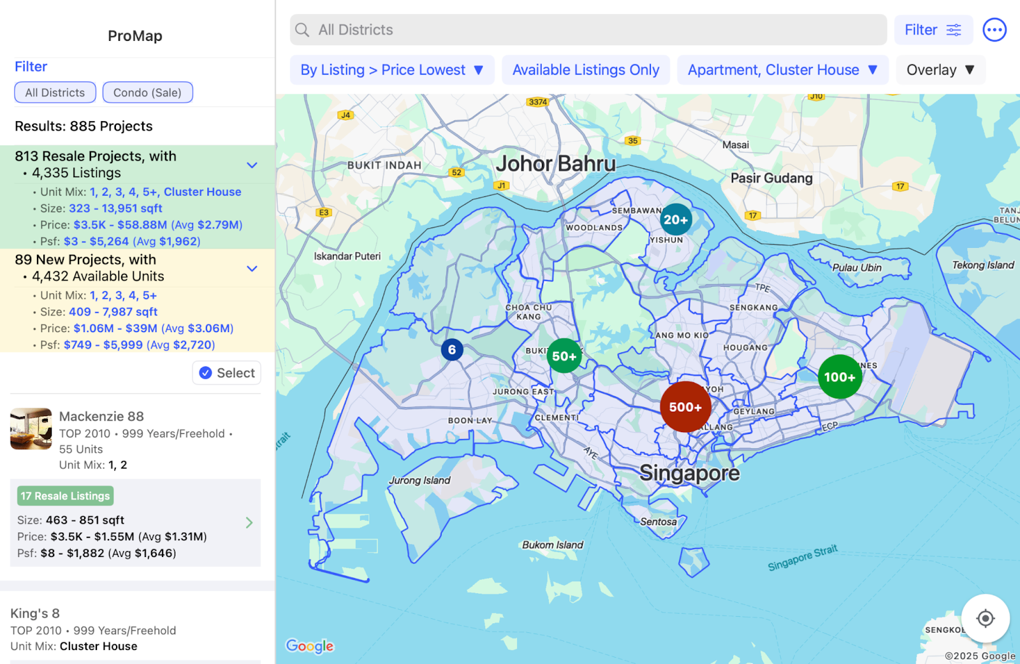Open the more options ellipsis button
The height and width of the screenshot is (664, 1020).
pyautogui.click(x=994, y=30)
